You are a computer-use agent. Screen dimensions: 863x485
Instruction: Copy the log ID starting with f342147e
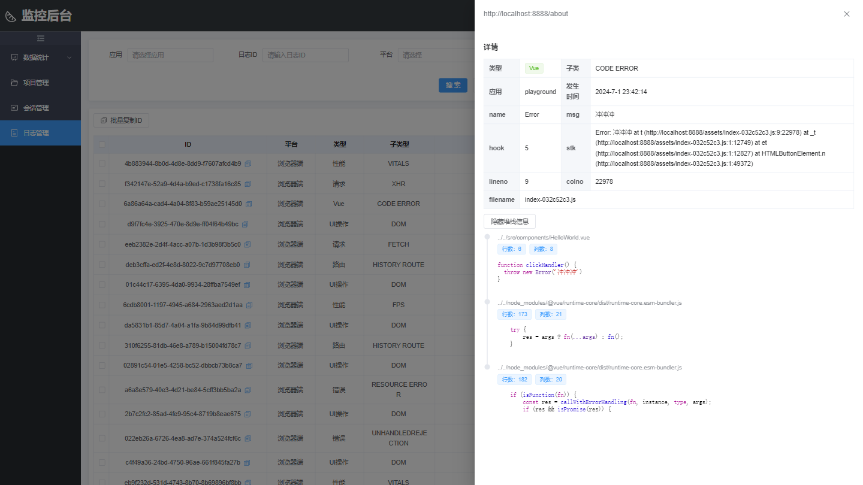(248, 184)
